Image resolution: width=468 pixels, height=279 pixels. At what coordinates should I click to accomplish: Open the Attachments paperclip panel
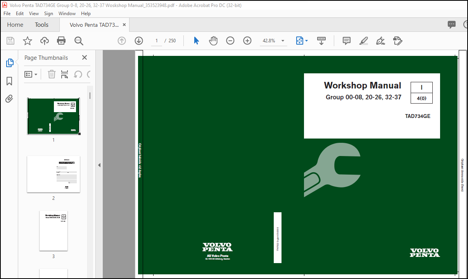tap(9, 99)
